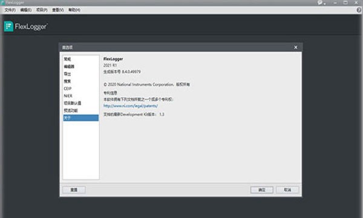Select the 导出 (Export) category
The width and height of the screenshot is (363, 218).
[x=81, y=74]
